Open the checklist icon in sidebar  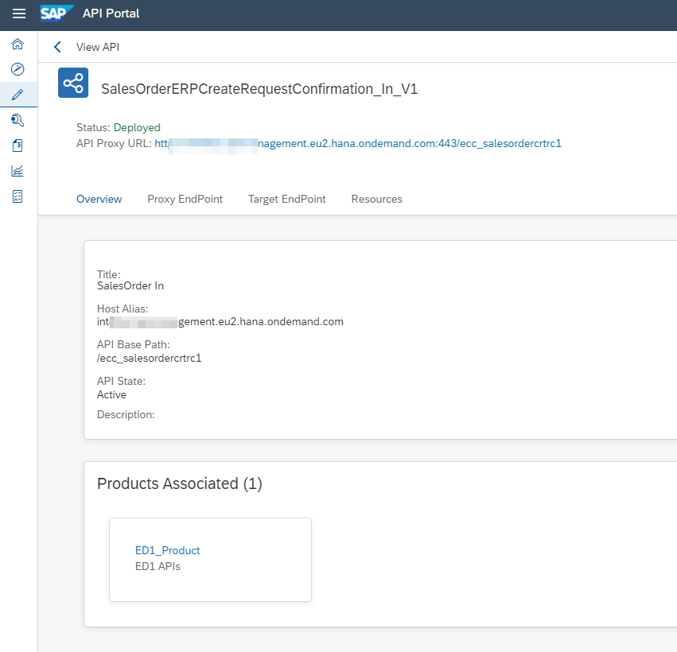click(18, 196)
